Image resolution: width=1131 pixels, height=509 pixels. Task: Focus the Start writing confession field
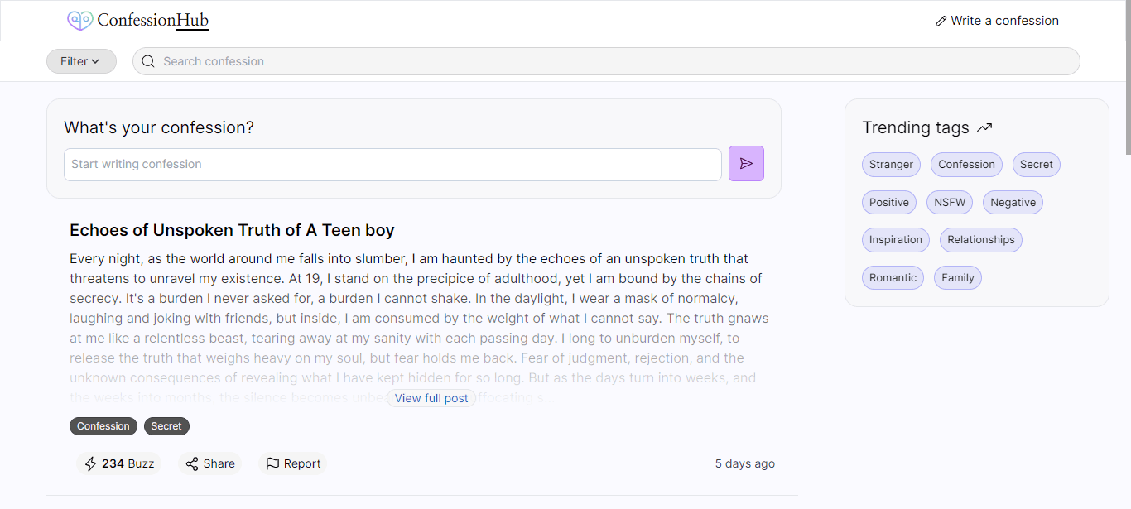point(392,165)
